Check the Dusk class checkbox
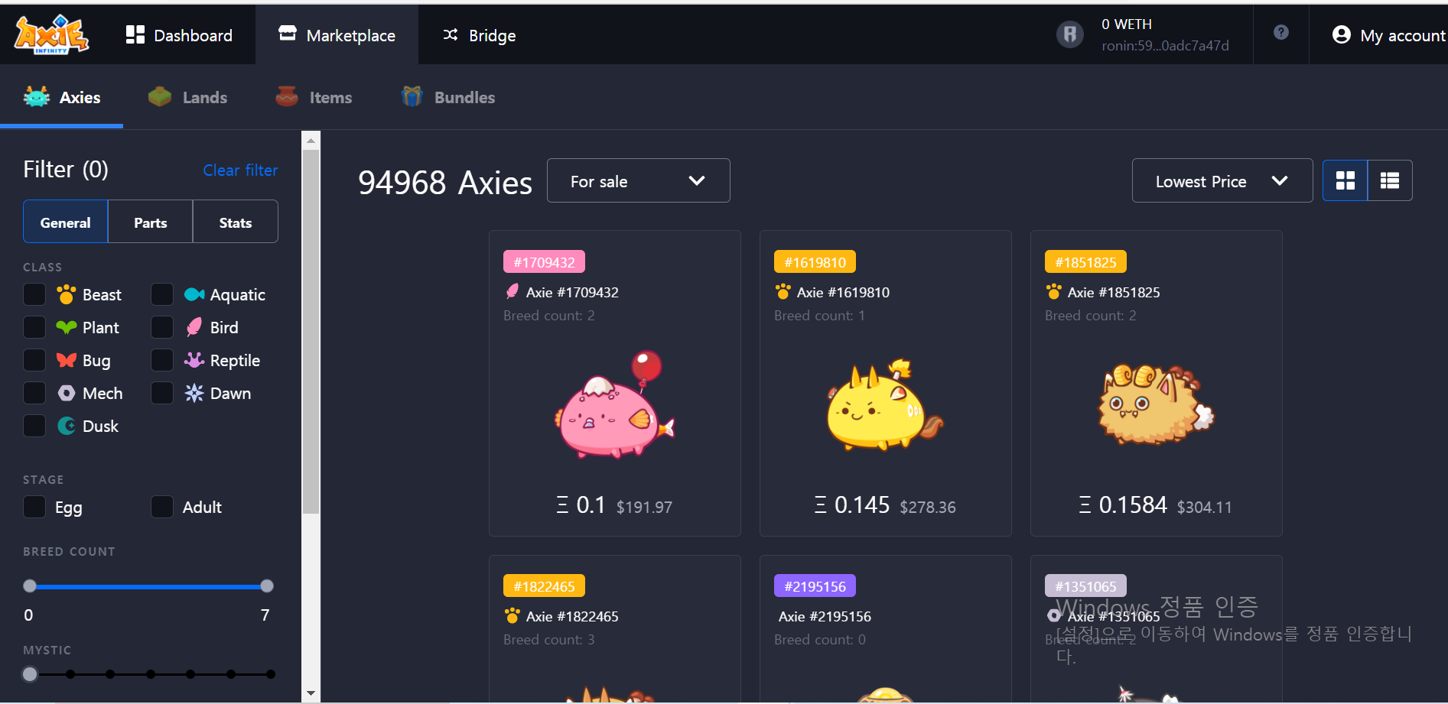This screenshot has height=704, width=1448. (x=34, y=426)
